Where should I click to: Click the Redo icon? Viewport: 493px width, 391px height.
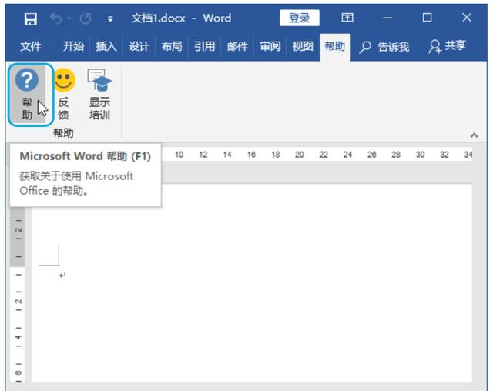pos(86,18)
